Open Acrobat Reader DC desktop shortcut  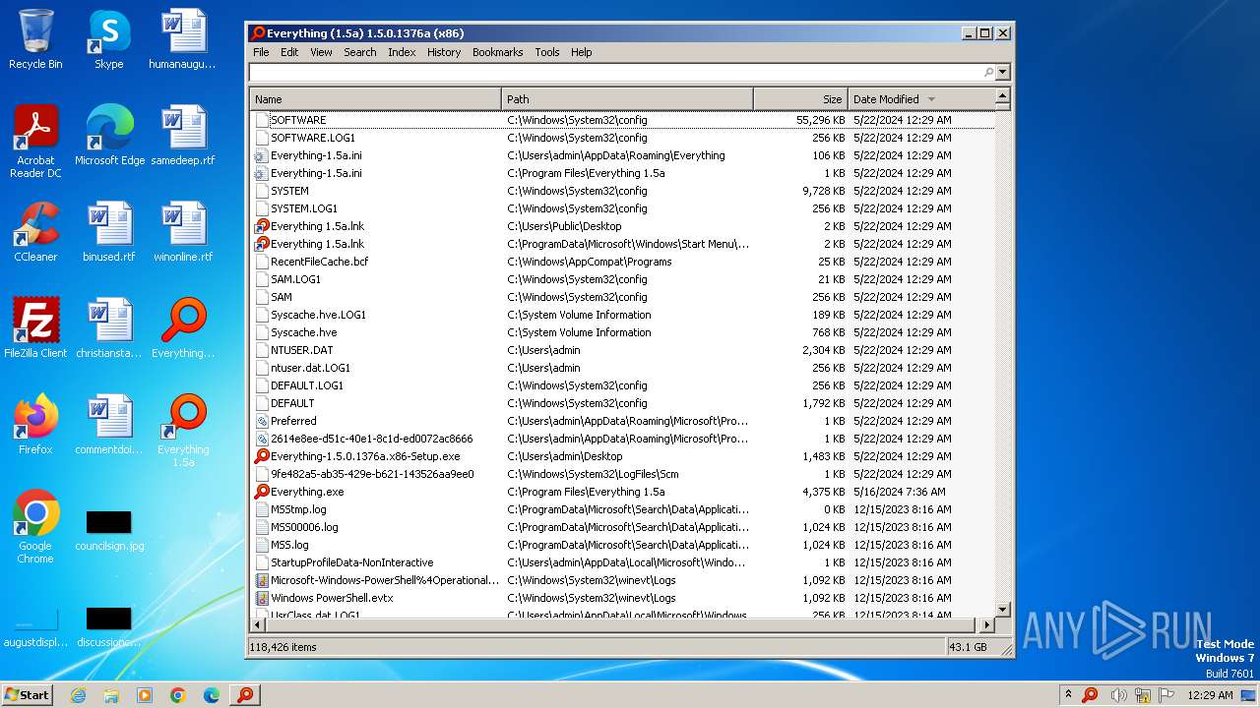pos(35,142)
